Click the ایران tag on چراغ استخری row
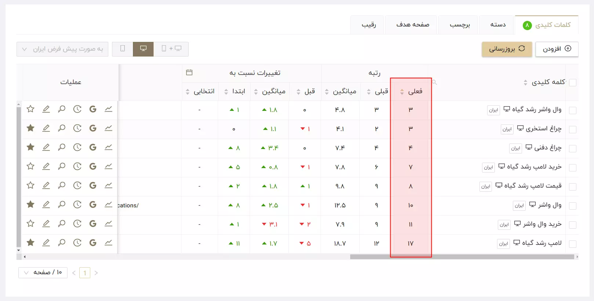Image resolution: width=594 pixels, height=301 pixels. 507,129
